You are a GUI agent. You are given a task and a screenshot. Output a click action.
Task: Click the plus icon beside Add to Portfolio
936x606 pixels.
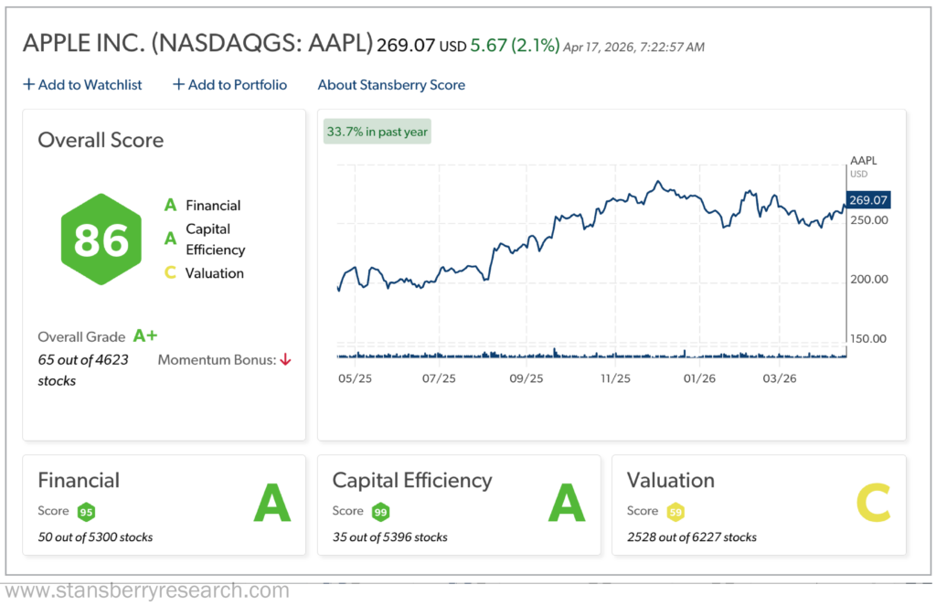point(178,85)
